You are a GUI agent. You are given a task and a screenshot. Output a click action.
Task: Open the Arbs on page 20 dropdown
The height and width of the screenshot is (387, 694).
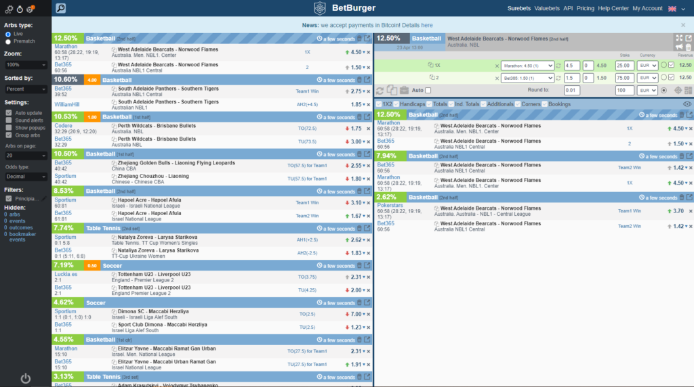pyautogui.click(x=26, y=156)
